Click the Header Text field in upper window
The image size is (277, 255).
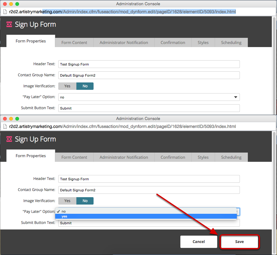[149, 64]
